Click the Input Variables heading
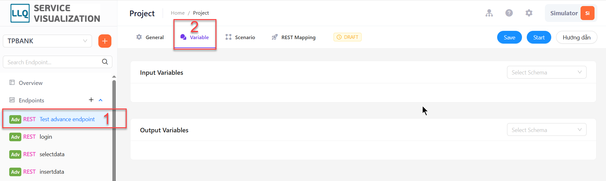The height and width of the screenshot is (181, 606). pyautogui.click(x=162, y=73)
